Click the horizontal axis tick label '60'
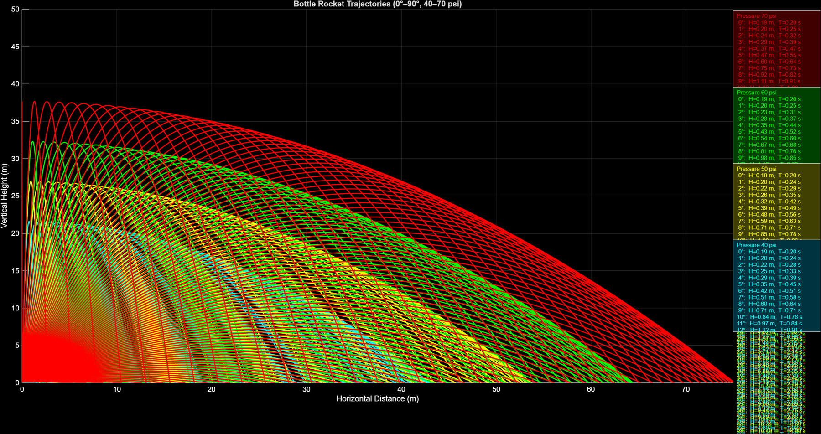 [591, 389]
